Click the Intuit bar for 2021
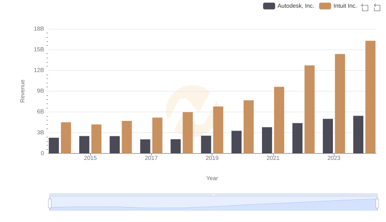386x222 pixels. point(279,120)
